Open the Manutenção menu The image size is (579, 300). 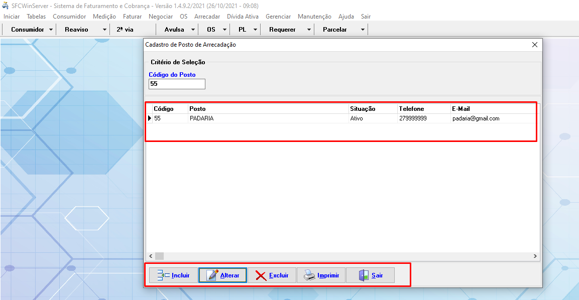point(314,17)
